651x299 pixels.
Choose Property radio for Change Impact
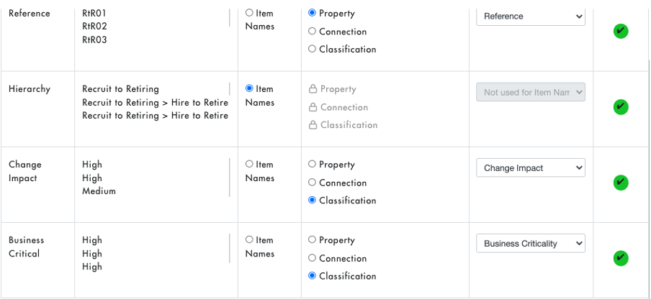click(312, 165)
